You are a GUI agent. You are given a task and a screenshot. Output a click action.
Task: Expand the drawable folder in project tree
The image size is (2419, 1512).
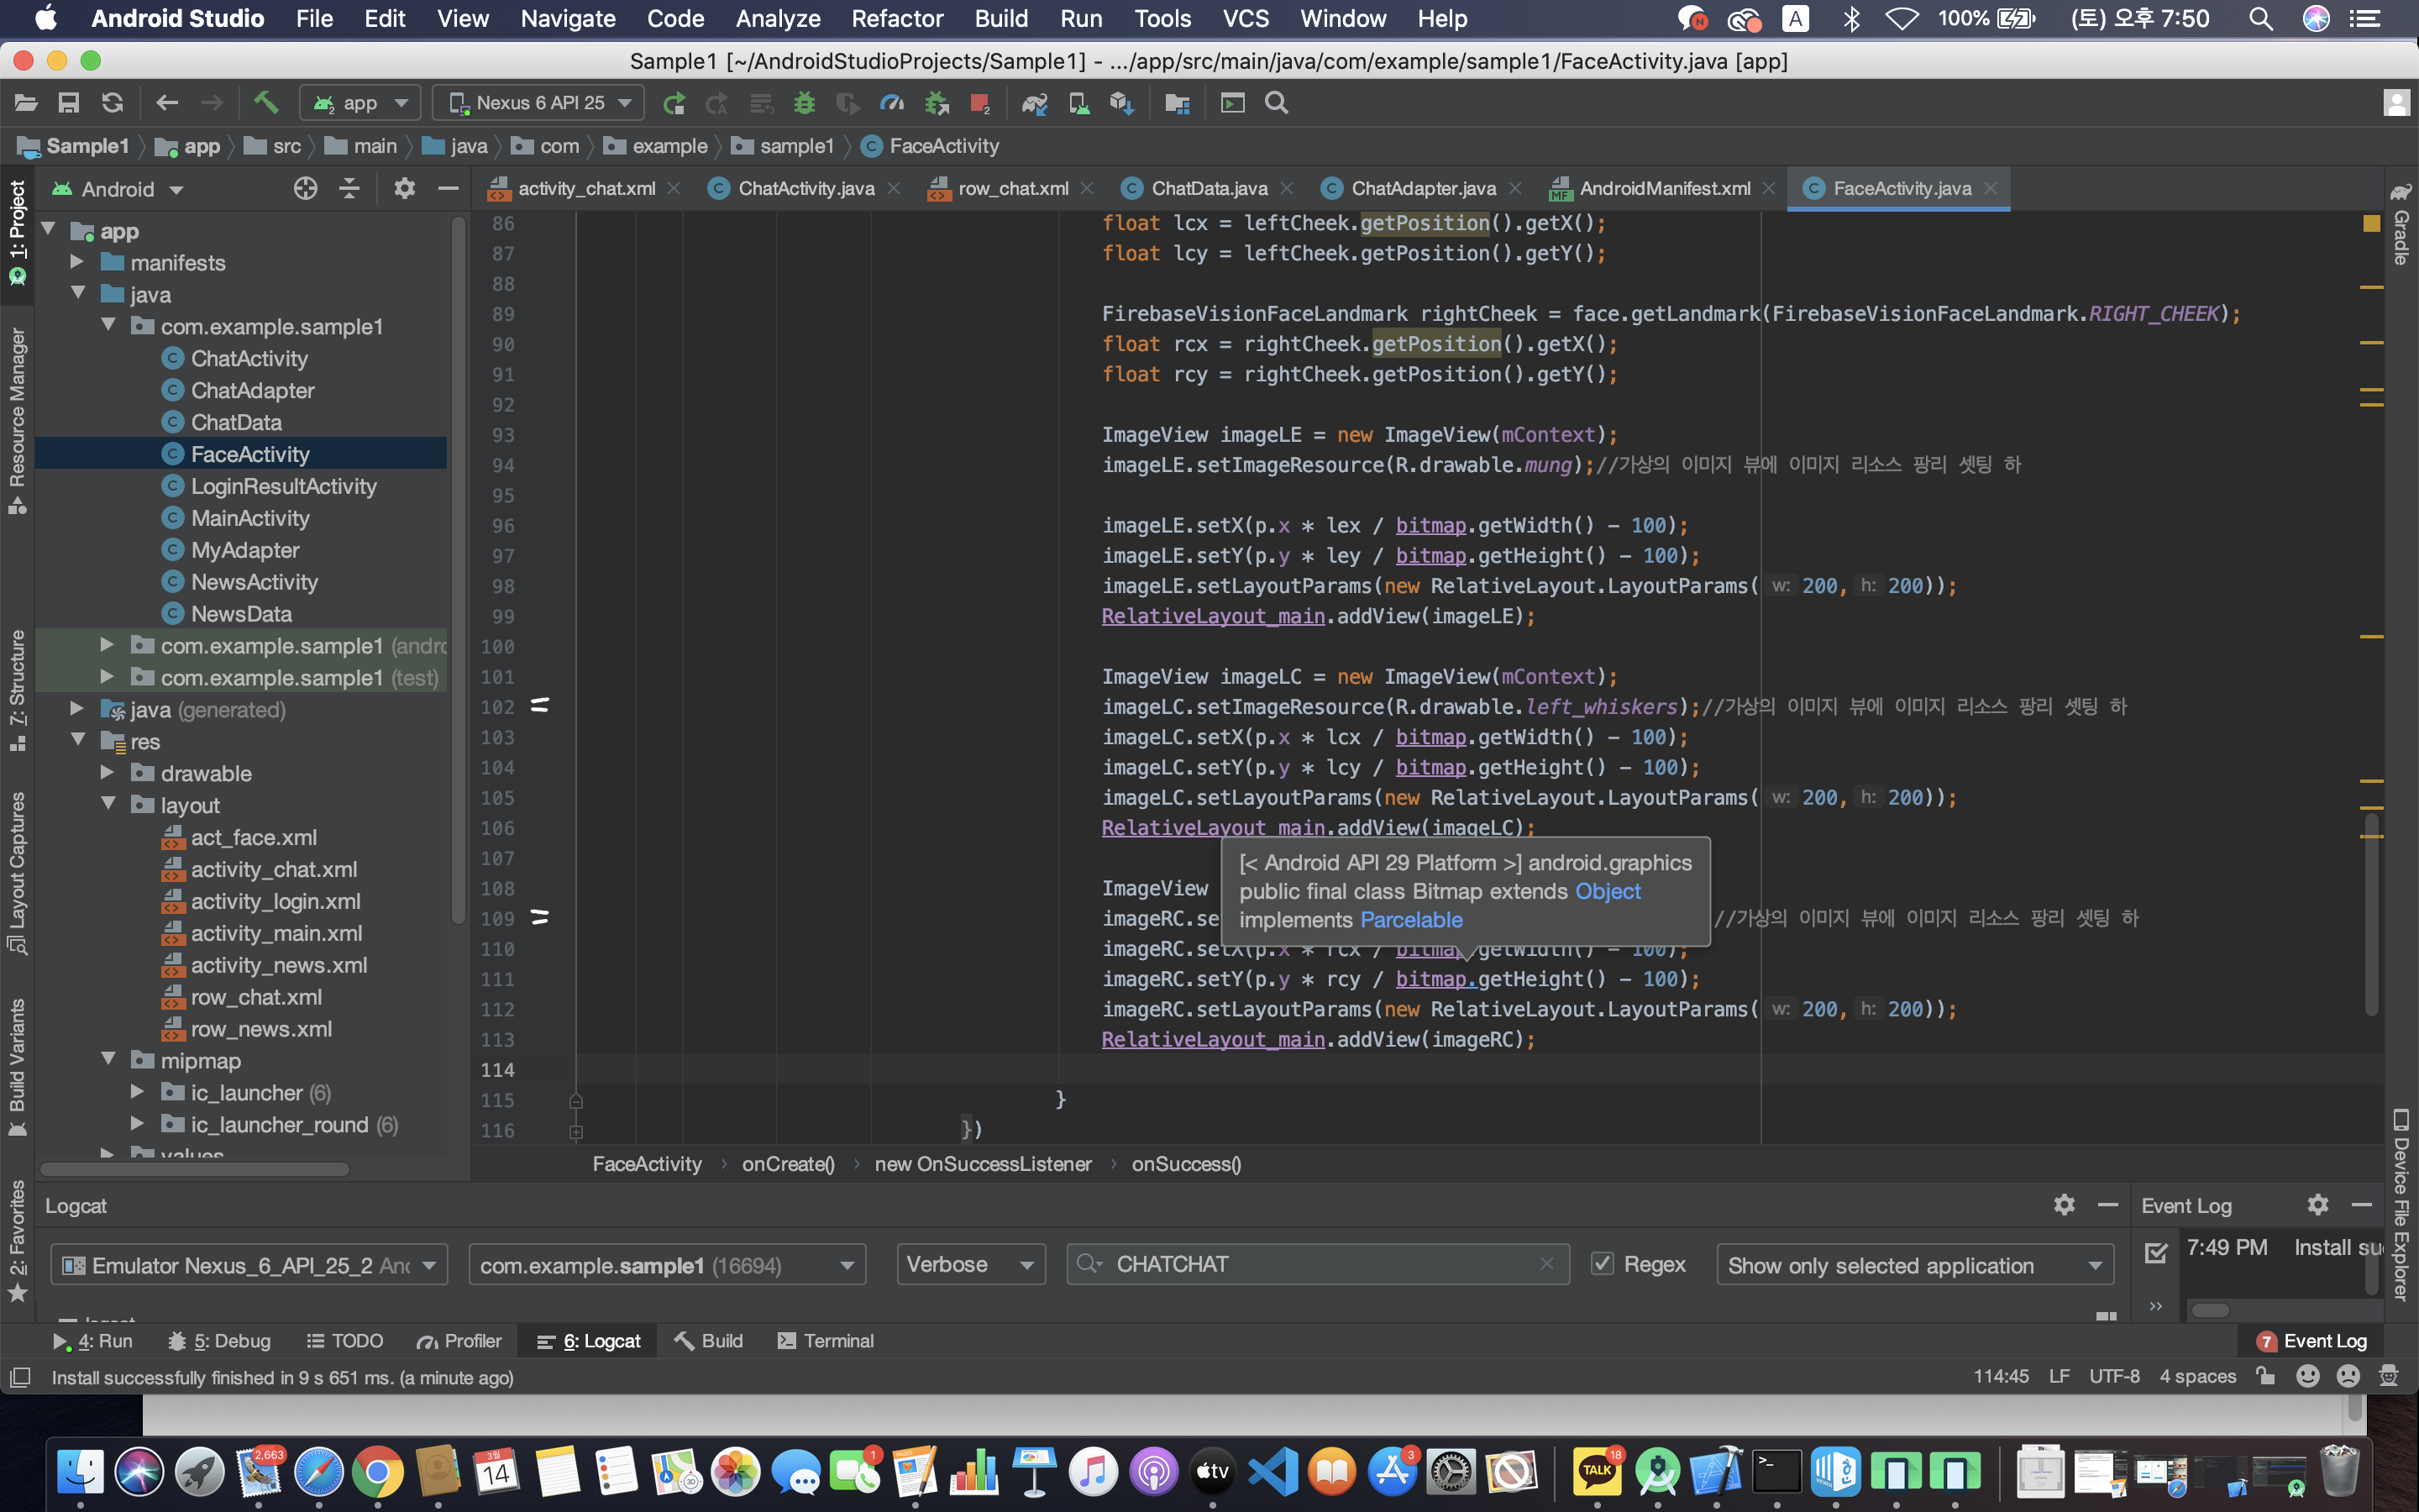(x=108, y=773)
